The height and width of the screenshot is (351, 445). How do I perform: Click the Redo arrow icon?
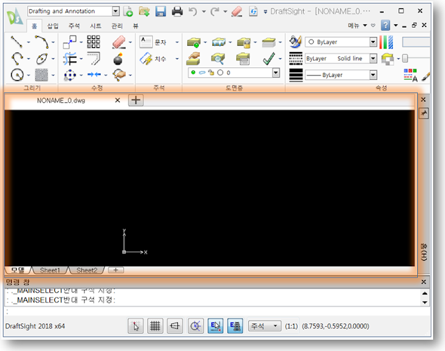[x=215, y=12]
